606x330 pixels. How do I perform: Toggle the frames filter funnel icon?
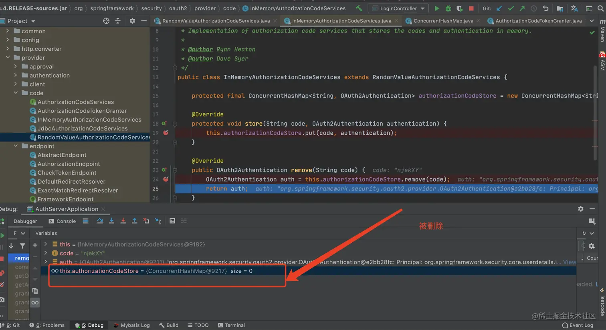(x=22, y=246)
